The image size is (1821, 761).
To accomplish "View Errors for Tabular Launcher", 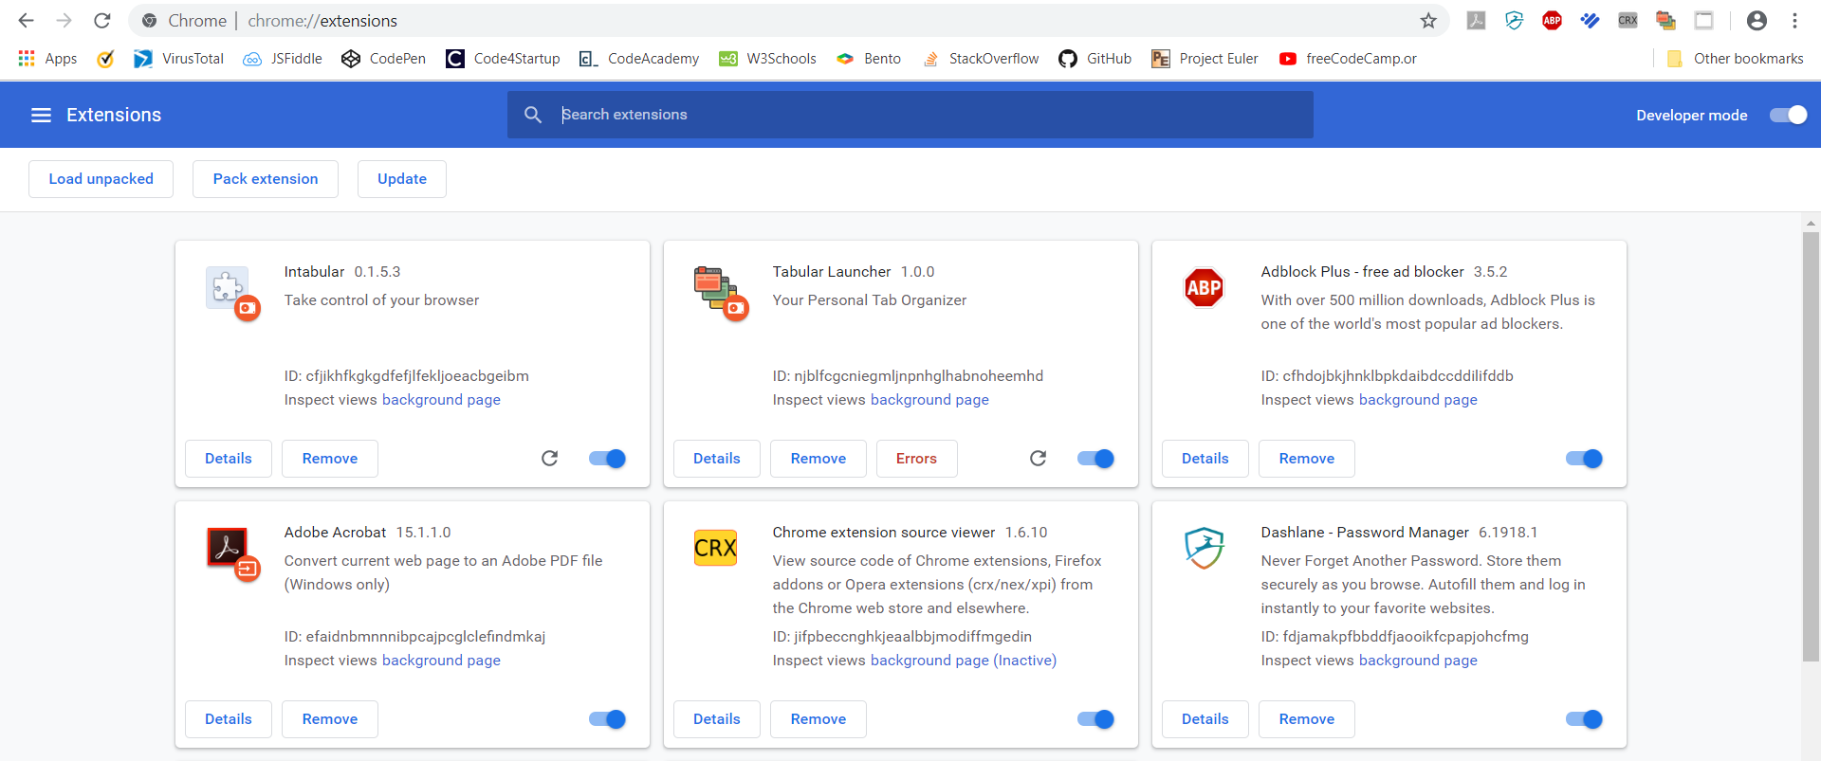I will [x=916, y=459].
